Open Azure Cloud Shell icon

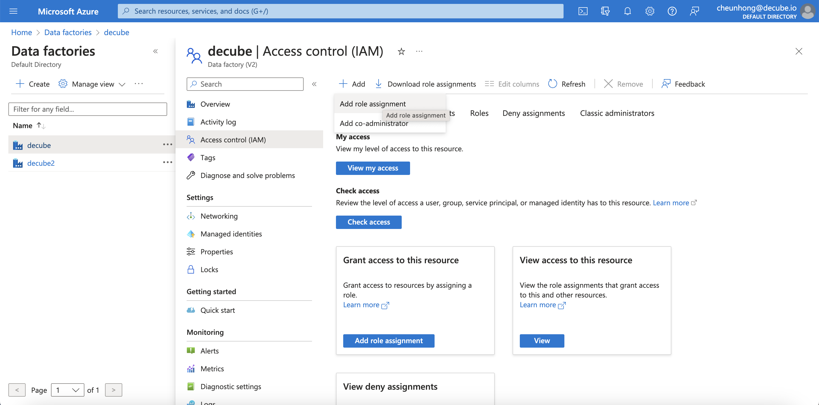tap(582, 11)
